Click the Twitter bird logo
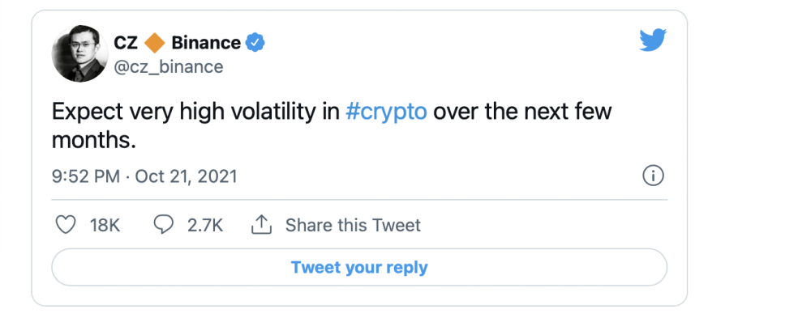 click(x=653, y=40)
